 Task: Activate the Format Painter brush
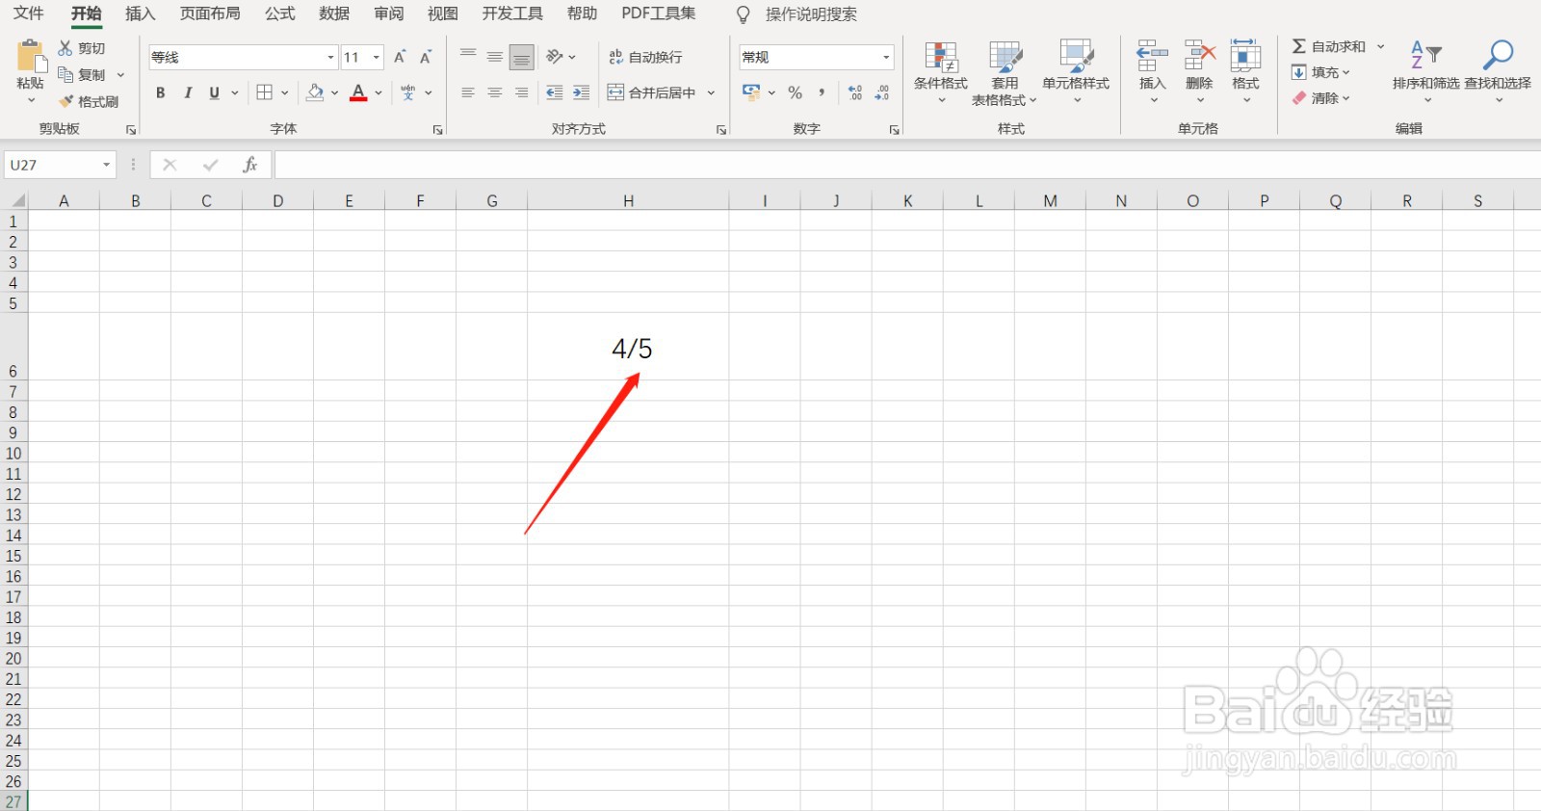[65, 101]
